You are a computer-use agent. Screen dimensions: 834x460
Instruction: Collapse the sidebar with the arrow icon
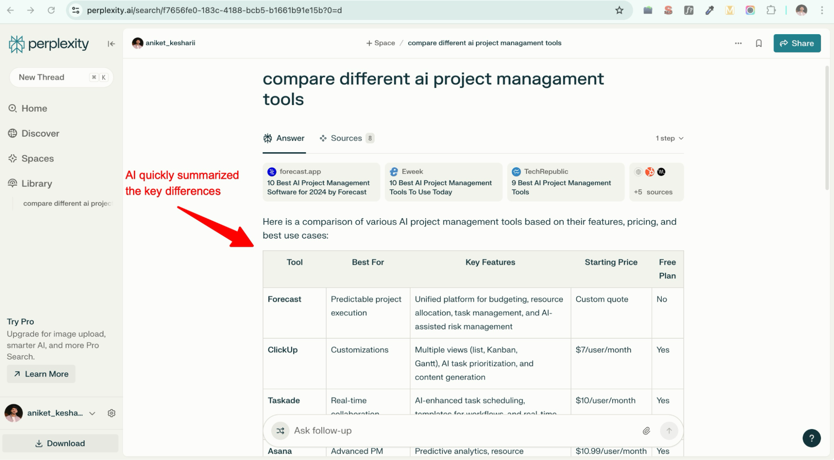tap(111, 44)
